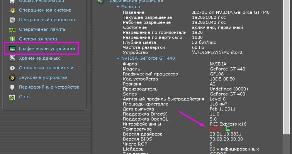The image size is (292, 154).
Task: Click the Разрешение по вертикали value 1080
Action: [197, 37]
